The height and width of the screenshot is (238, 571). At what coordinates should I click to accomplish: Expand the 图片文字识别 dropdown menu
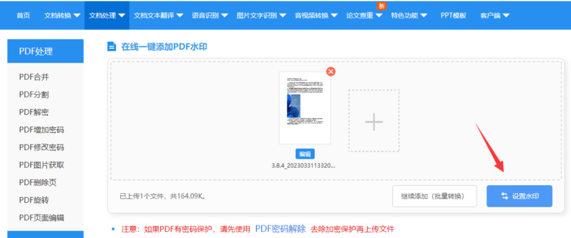(x=261, y=15)
